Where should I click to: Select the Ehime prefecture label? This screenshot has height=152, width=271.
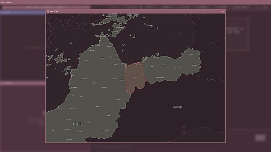(77, 124)
